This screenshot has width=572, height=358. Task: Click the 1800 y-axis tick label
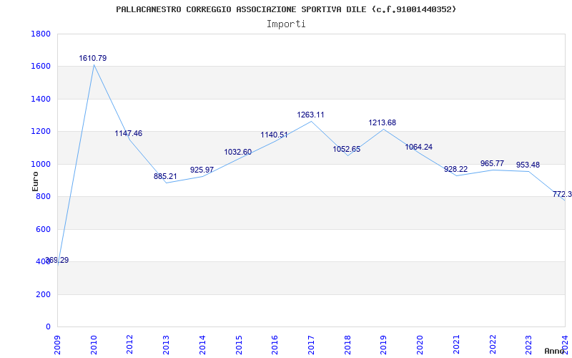point(41,34)
